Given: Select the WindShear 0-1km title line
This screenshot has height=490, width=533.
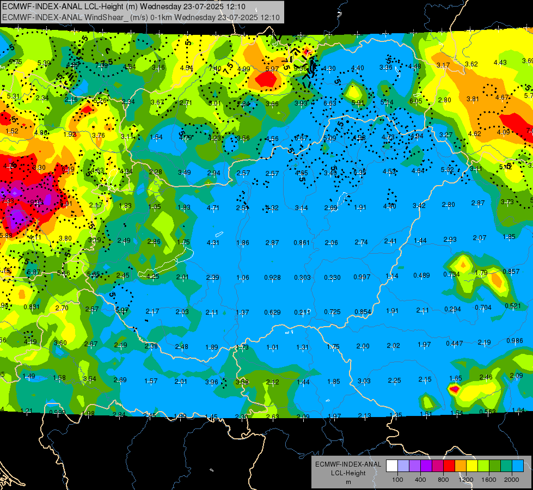Looking at the screenshot, I should pos(140,17).
